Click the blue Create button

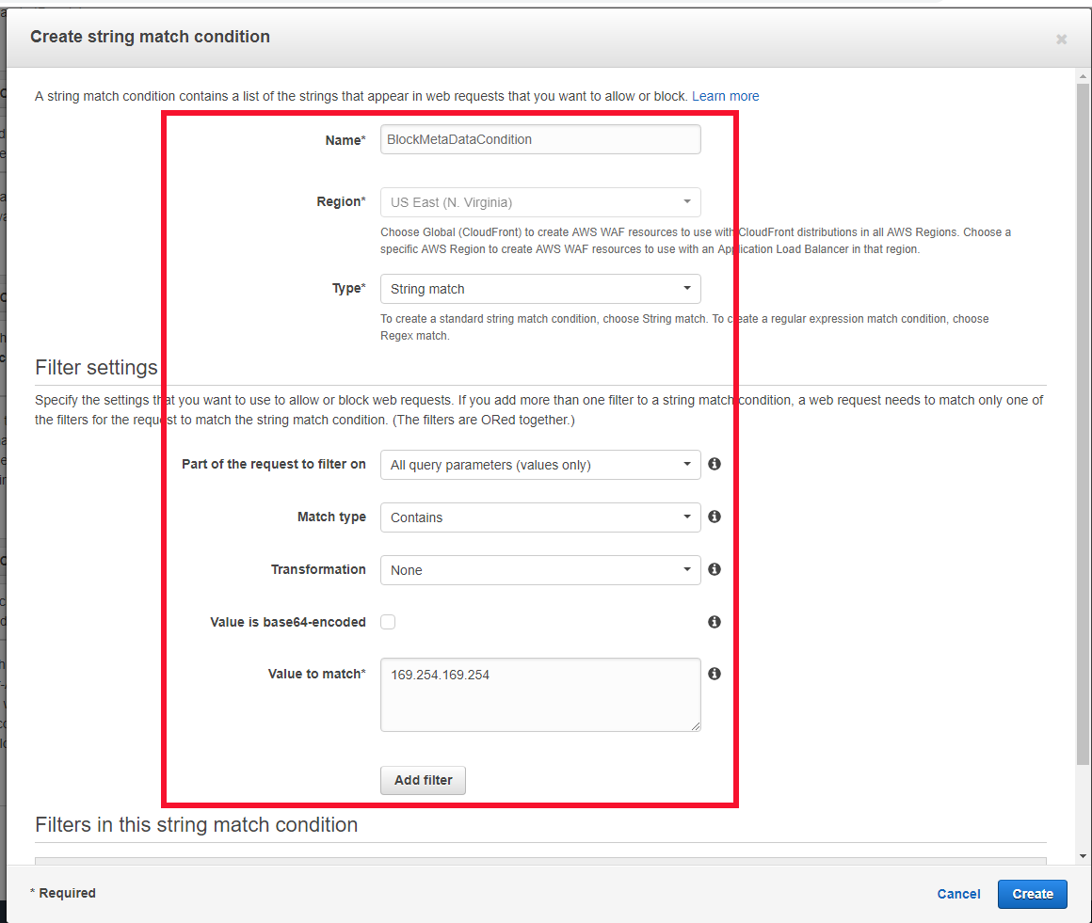point(1032,894)
